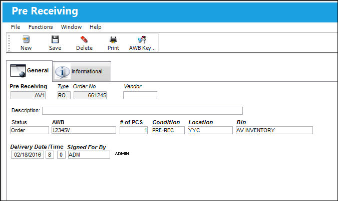Click the Location label
The height and width of the screenshot is (201, 338).
[x=200, y=122]
